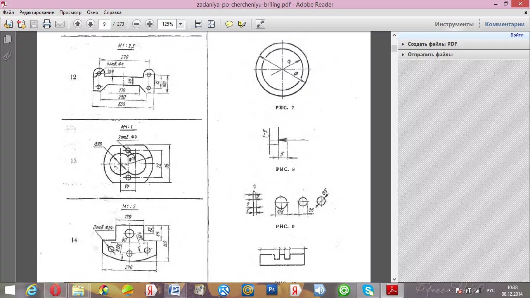
Task: Open the page thumbnails navigation panel
Action: point(7,39)
